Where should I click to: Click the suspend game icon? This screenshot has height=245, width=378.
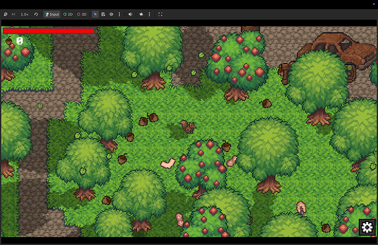[5, 14]
